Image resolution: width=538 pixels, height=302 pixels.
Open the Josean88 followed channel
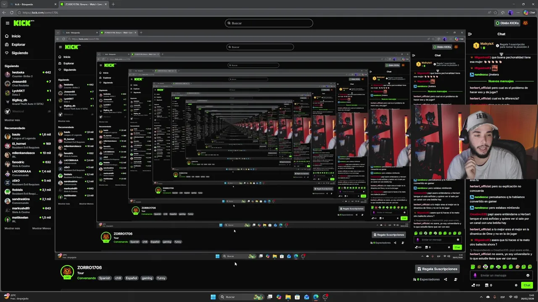click(27, 83)
